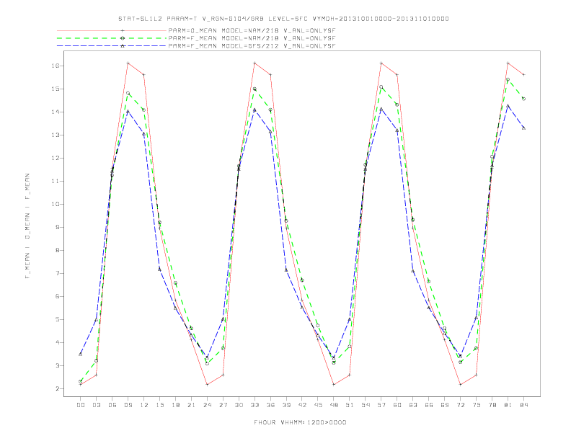This screenshot has width=571, height=441.
Task: Click the y-axis tick label 16
Action: coord(56,66)
